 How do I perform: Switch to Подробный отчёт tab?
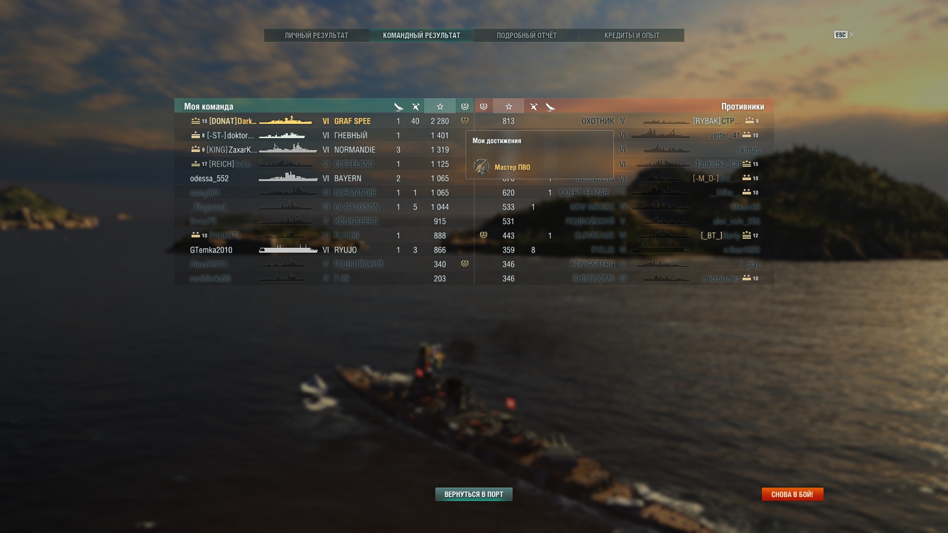[526, 36]
